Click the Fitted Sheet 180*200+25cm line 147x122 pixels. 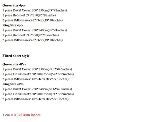pos(38,94)
